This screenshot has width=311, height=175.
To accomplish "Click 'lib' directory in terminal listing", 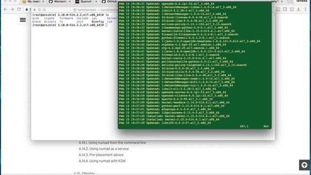I will point(110,21).
